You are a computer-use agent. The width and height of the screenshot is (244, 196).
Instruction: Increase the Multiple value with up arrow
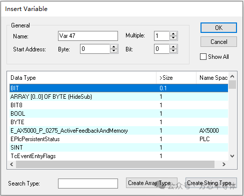[x=173, y=34]
